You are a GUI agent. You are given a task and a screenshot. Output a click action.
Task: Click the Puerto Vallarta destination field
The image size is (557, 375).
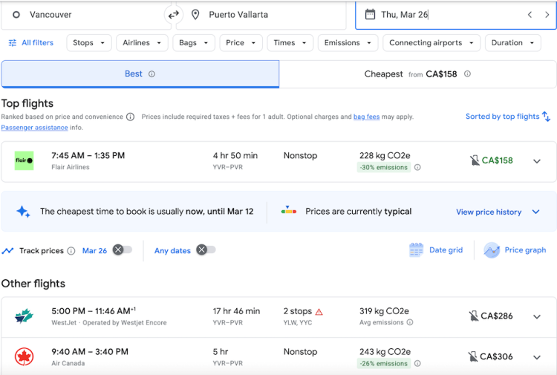[x=264, y=15]
